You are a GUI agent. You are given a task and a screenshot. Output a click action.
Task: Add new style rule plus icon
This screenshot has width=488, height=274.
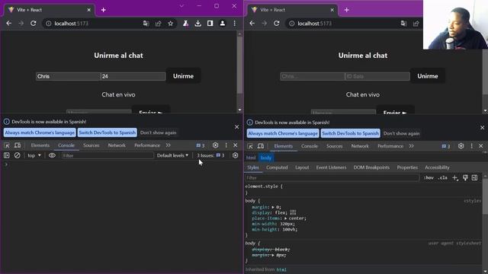[x=455, y=177]
